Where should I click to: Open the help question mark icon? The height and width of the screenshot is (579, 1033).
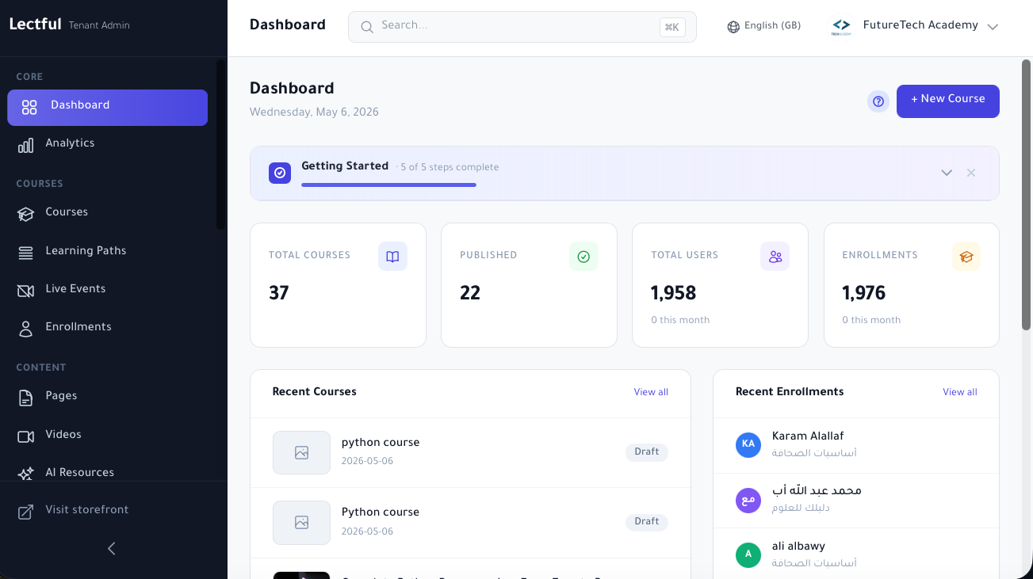click(878, 101)
